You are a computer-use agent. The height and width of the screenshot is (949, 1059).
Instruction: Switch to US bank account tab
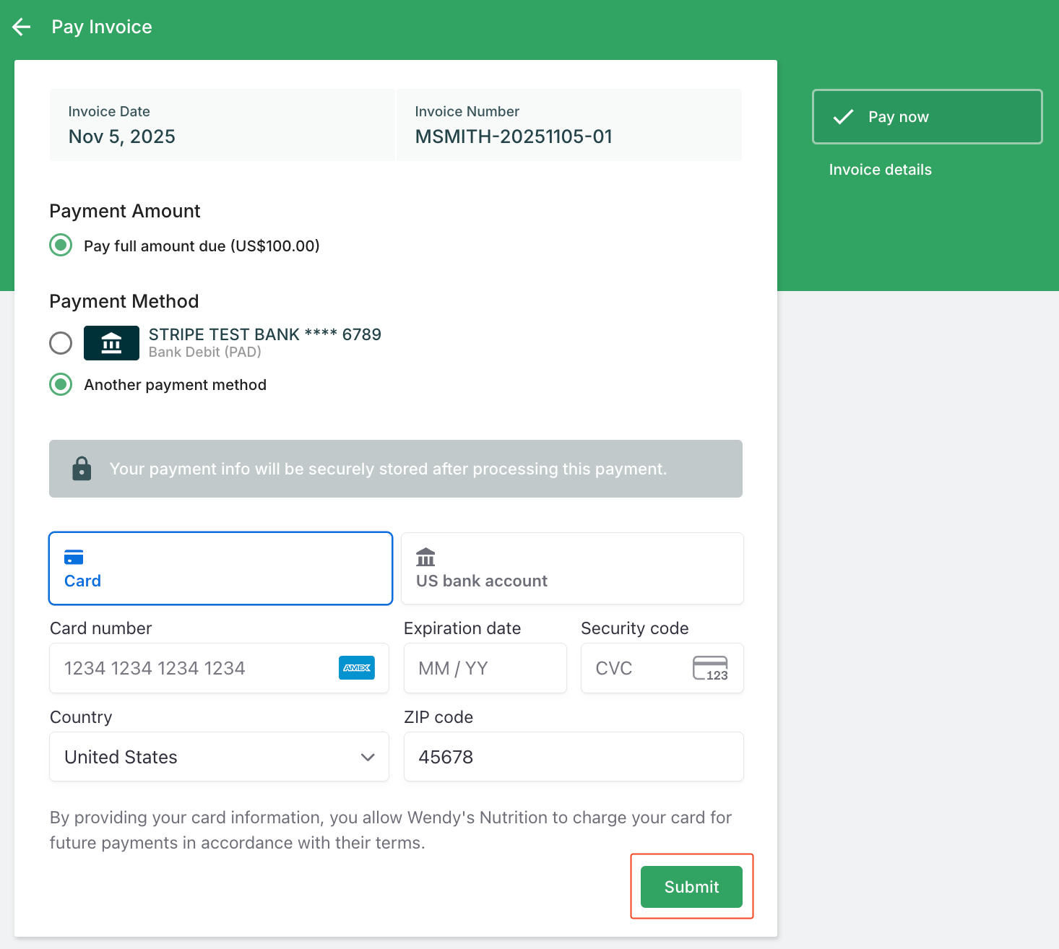572,568
